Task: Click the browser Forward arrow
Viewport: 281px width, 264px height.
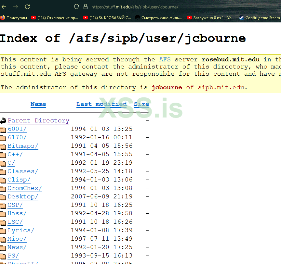Action: tap(16, 7)
